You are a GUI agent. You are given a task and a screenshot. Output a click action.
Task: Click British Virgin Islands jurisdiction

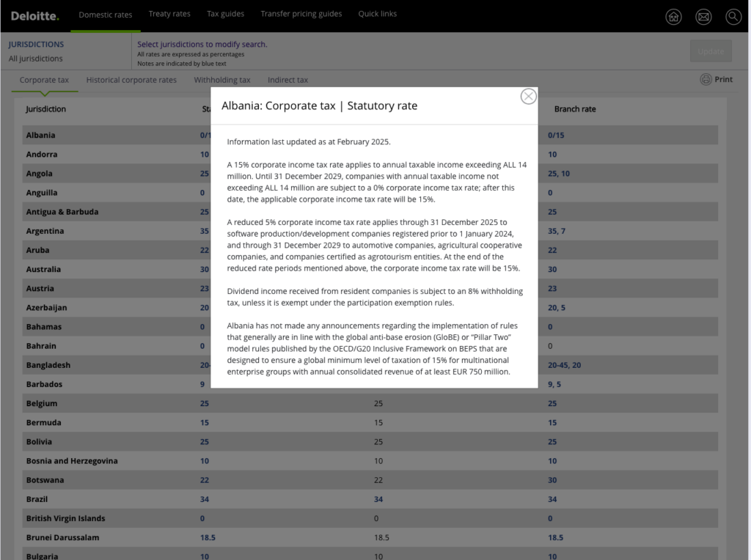pyautogui.click(x=65, y=518)
